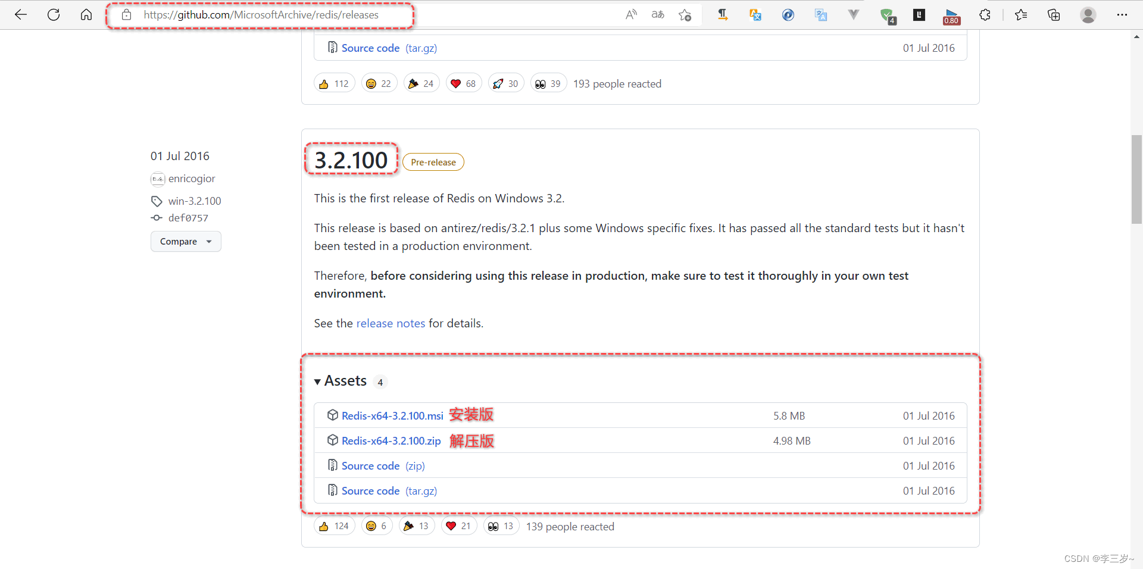Screen dimensions: 1143x569
Task: Open the green shield extension with badge 4
Action: coord(887,16)
